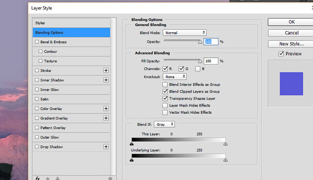
Task: Enable the Gradient Overlay checkbox
Action: click(37, 118)
